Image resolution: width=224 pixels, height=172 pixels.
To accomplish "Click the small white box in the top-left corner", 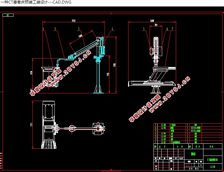I will pos(8,15).
